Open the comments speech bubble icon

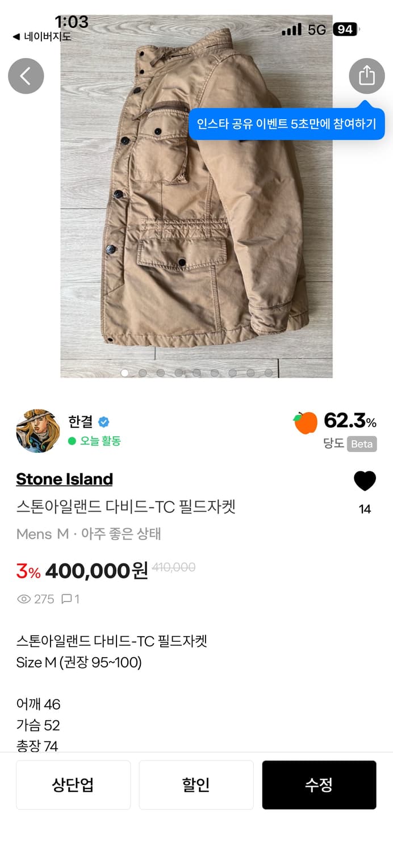tap(66, 599)
